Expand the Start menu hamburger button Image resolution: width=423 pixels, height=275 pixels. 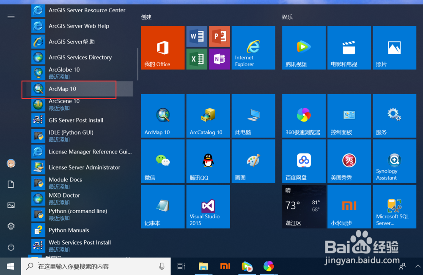pyautogui.click(x=11, y=17)
